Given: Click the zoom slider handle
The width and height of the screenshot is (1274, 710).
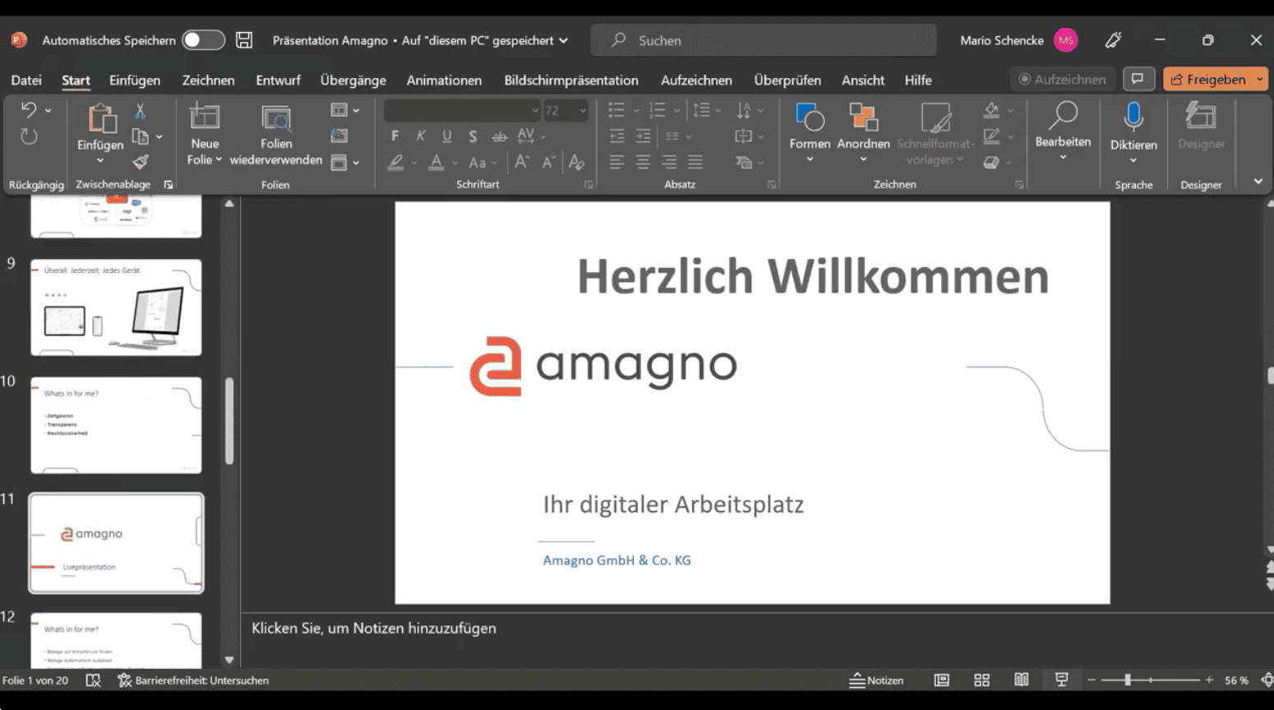Looking at the screenshot, I should click(1128, 680).
